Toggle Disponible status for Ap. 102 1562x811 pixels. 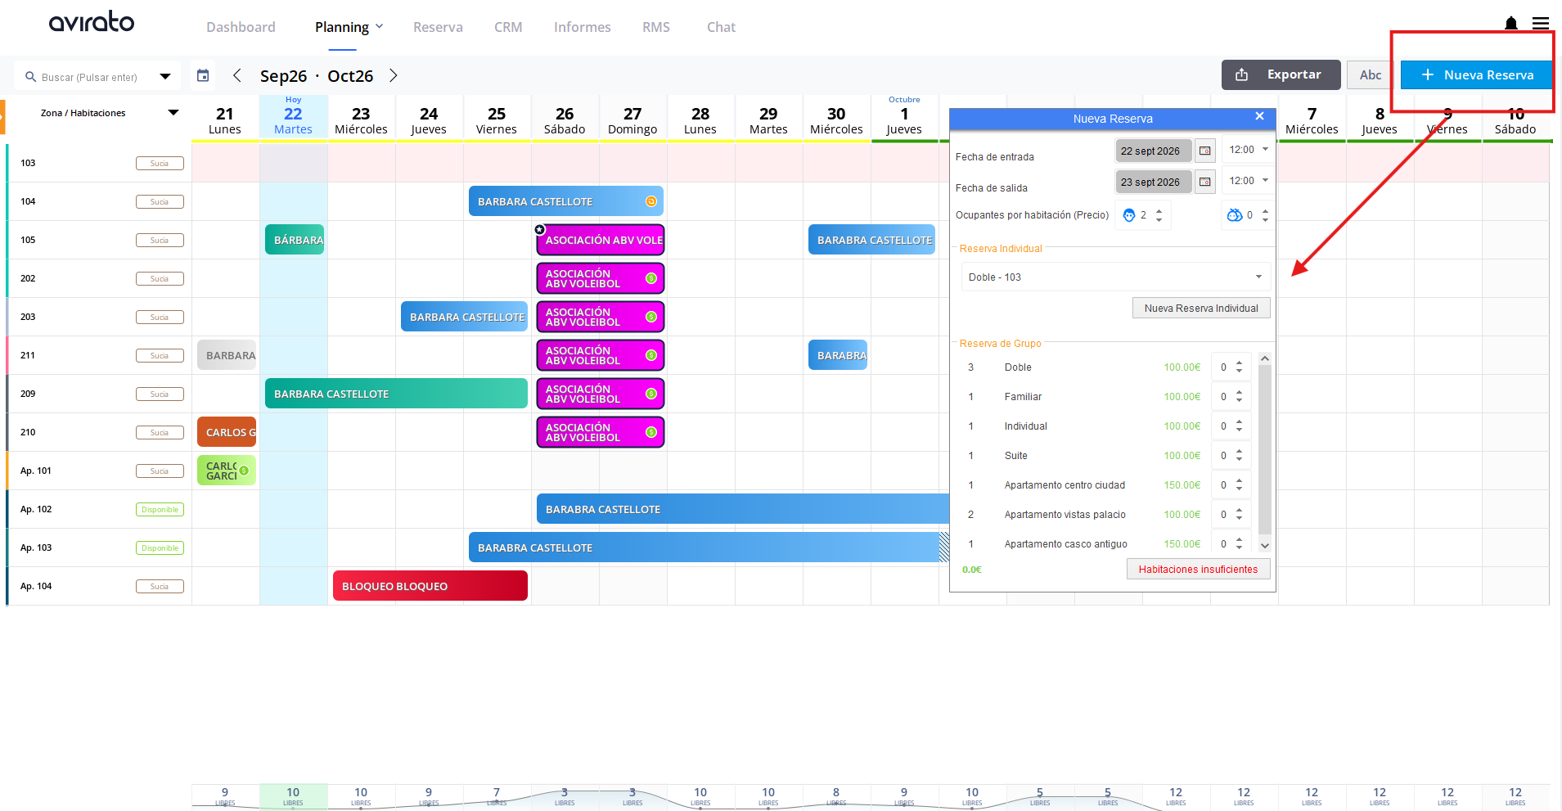[x=160, y=510]
